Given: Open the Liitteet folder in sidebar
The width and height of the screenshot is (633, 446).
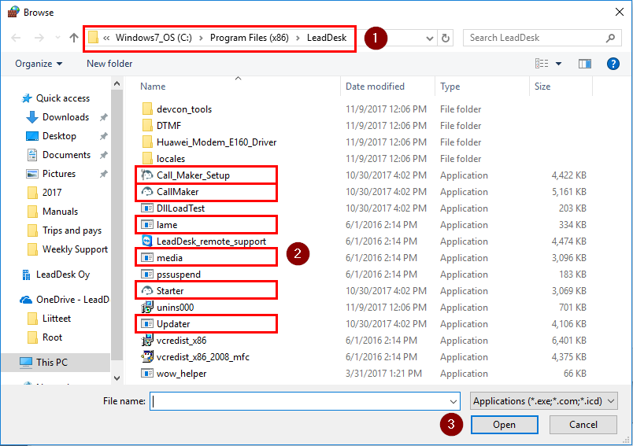Looking at the screenshot, I should 49,319.
